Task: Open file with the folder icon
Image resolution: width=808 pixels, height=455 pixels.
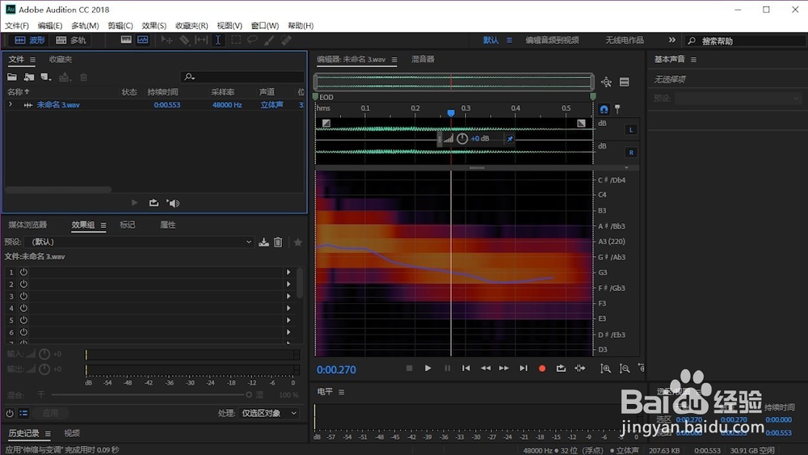Action: [12, 77]
